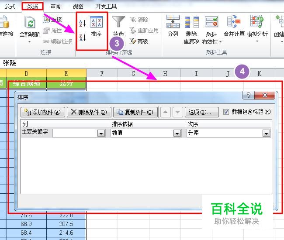Click the 属性 properties button
This screenshot has height=240, width=284.
pyautogui.click(x=52, y=31)
